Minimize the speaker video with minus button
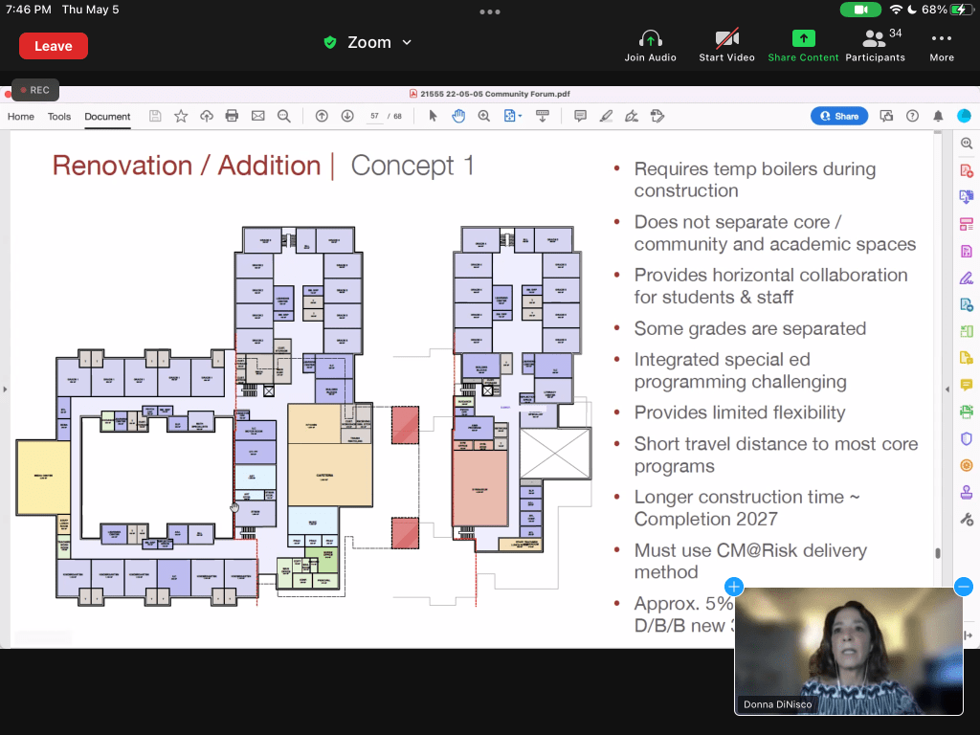Viewport: 980px width, 735px height. pos(964,587)
